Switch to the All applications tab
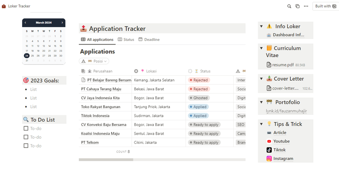The width and height of the screenshot is (339, 170). pyautogui.click(x=97, y=39)
